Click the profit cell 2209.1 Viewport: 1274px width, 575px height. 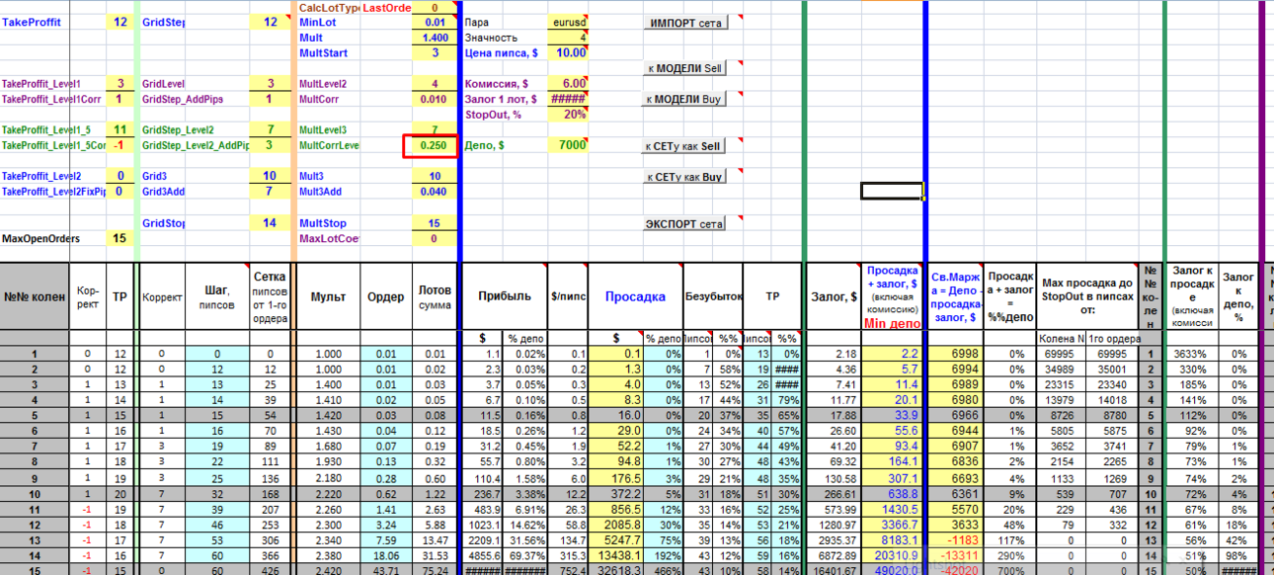(x=484, y=540)
